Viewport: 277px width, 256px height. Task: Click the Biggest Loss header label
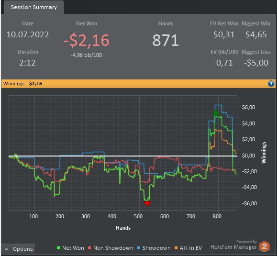click(x=256, y=52)
